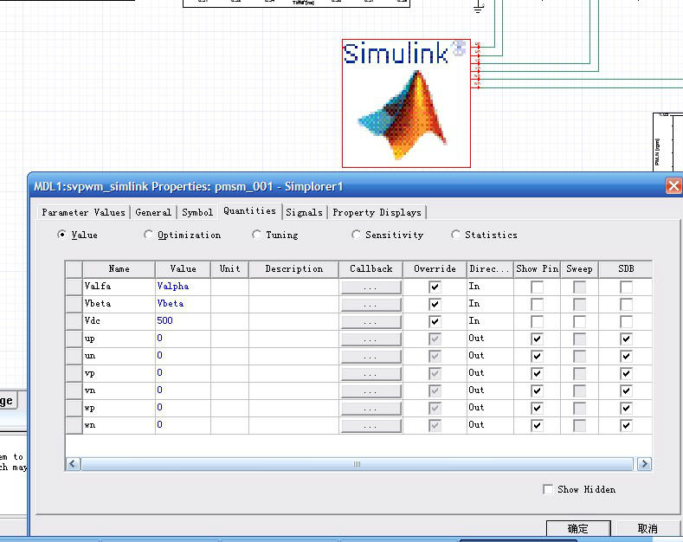
Task: Enable the SDB checkbox for Valfa
Action: (x=627, y=287)
